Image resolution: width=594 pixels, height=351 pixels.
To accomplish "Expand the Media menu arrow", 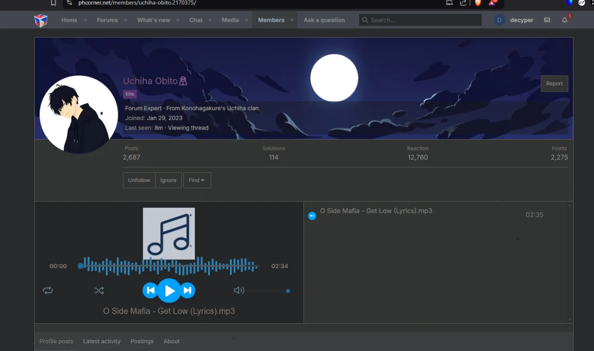I will (x=246, y=20).
